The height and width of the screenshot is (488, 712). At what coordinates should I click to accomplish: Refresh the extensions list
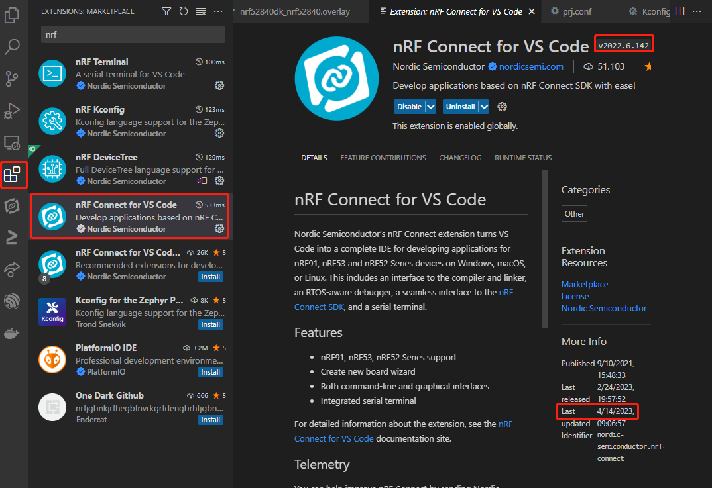[x=184, y=11]
